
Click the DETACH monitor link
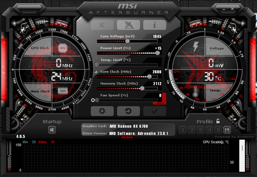click(127, 137)
